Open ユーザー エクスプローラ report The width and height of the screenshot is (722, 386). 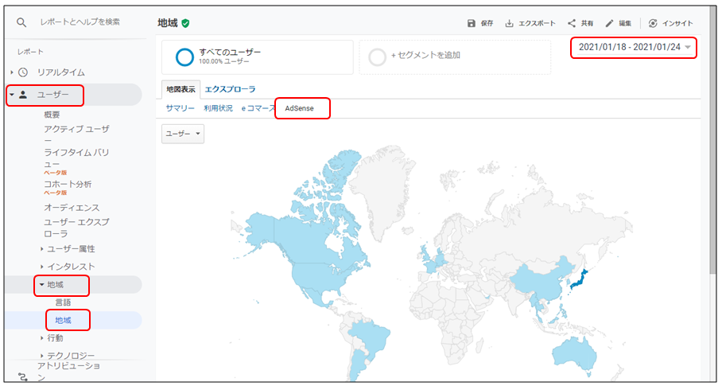point(76,228)
